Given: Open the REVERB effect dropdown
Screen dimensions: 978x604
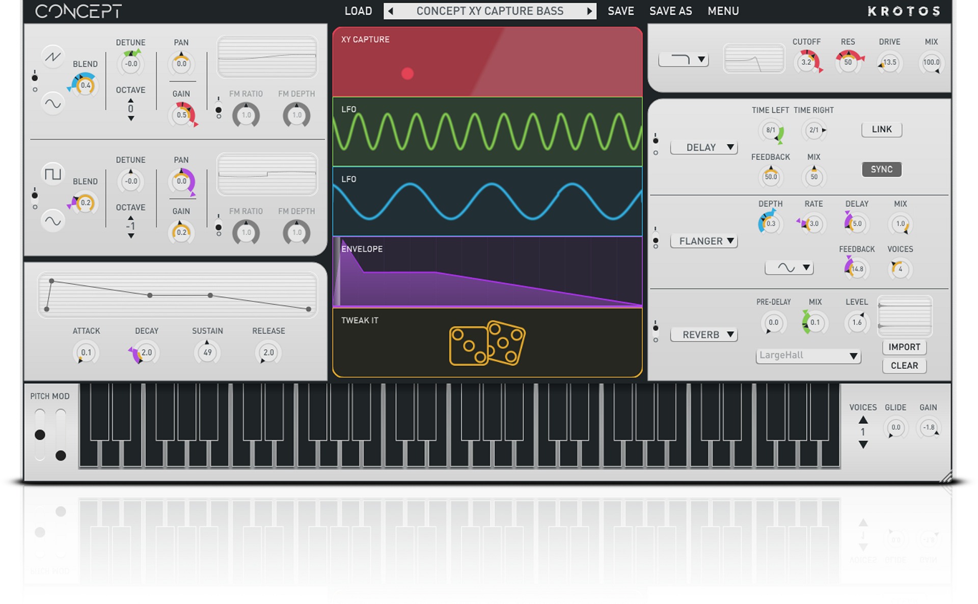Looking at the screenshot, I should [704, 335].
